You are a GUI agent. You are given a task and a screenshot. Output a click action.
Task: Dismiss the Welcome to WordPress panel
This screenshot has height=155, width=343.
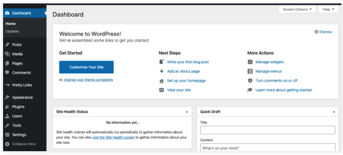point(323,32)
